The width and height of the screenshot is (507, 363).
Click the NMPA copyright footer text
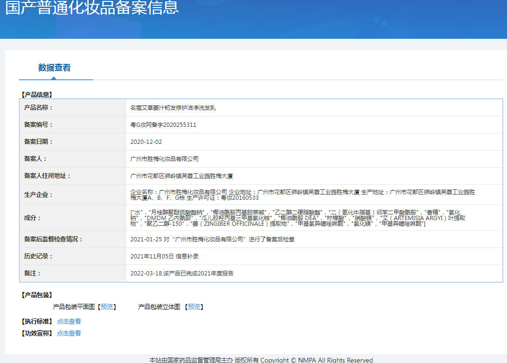point(261,360)
